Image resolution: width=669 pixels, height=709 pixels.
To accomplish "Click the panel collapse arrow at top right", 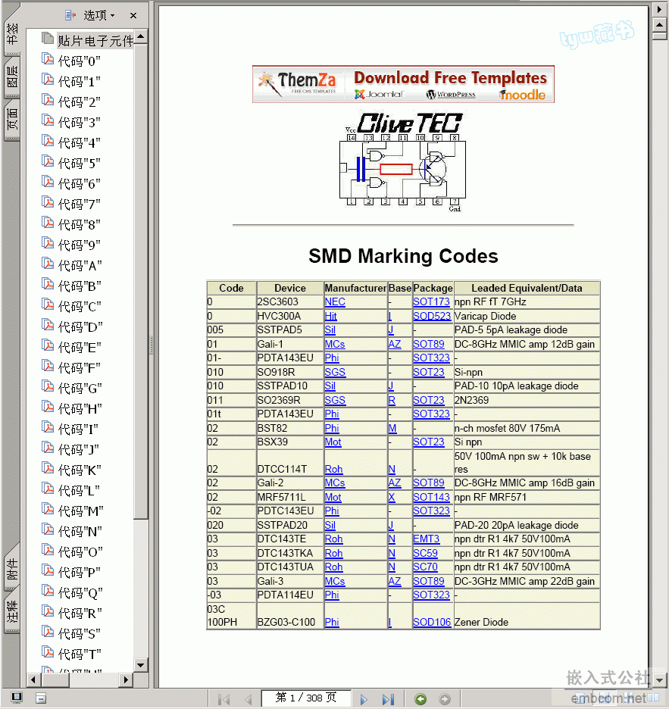I will pyautogui.click(x=659, y=9).
